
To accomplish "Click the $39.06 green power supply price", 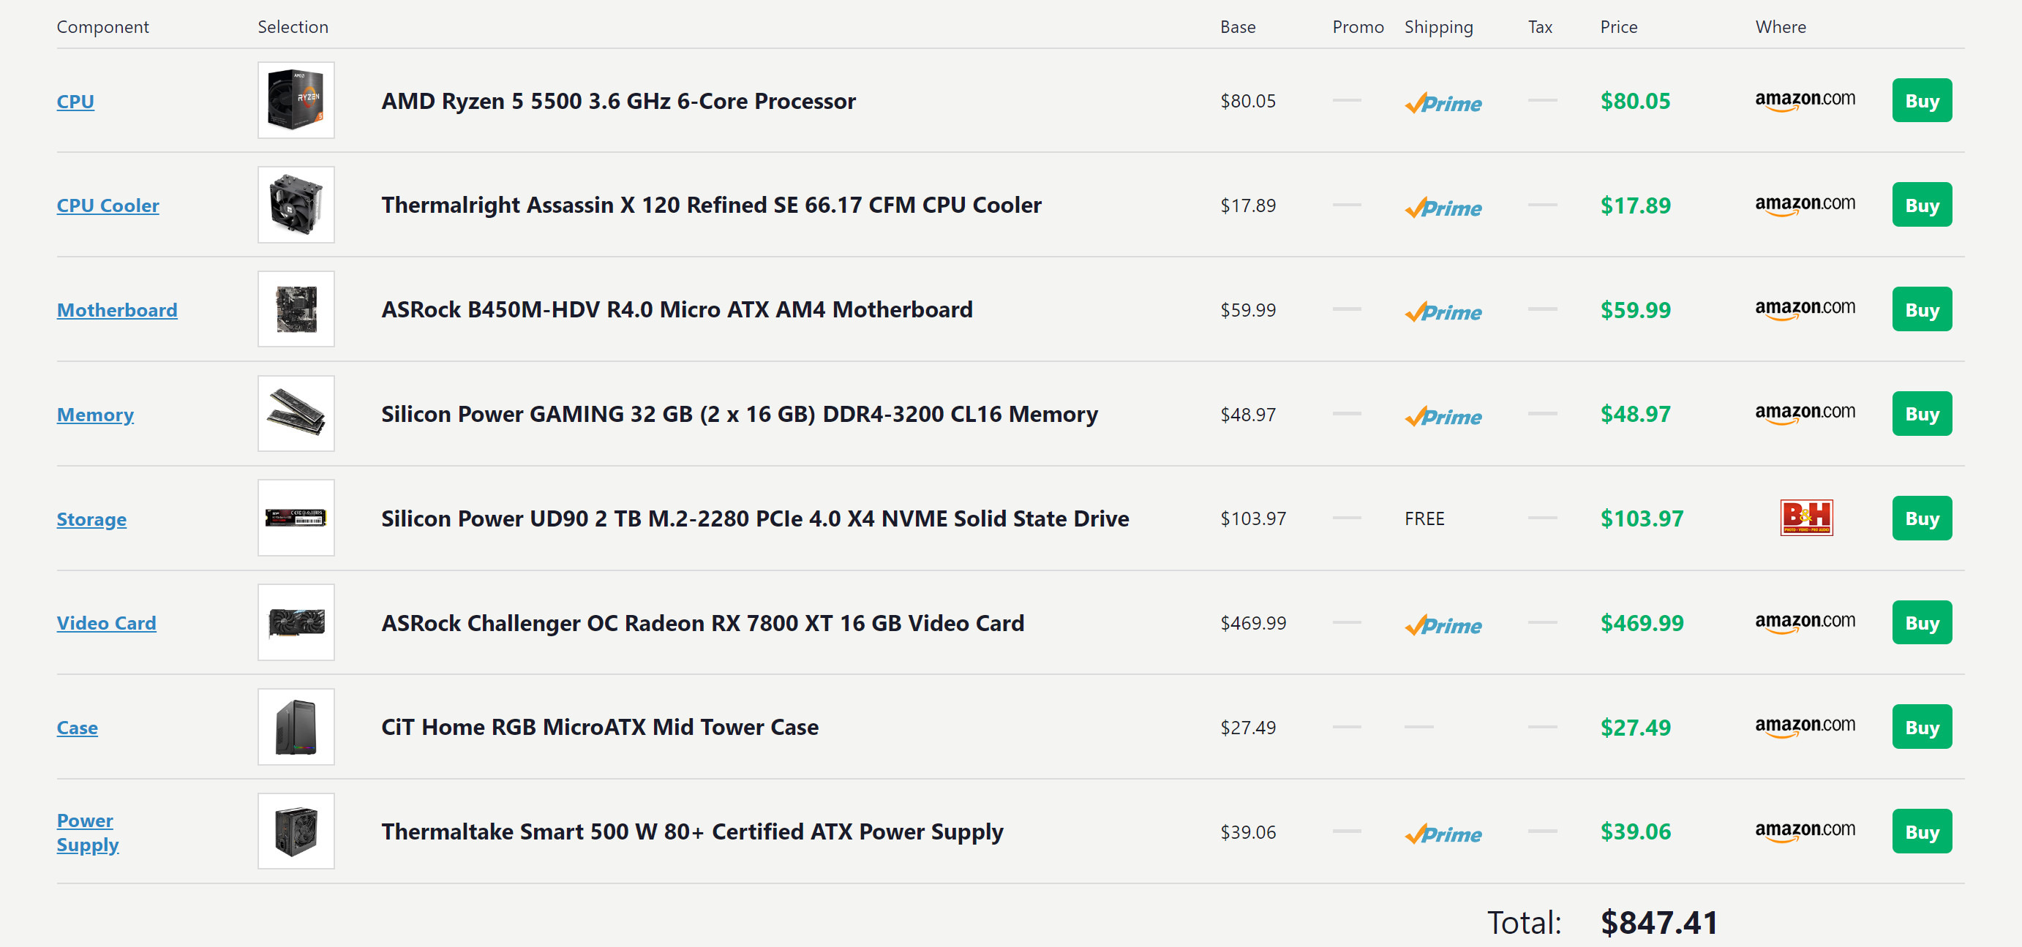I will coord(1635,831).
